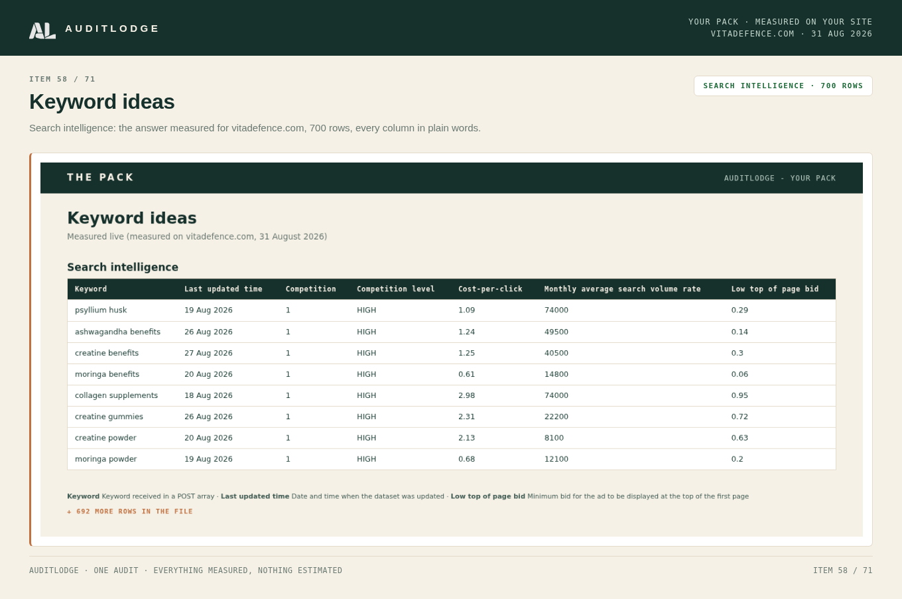Click the moringa benefits keyword
This screenshot has height=599, width=902.
coord(107,374)
